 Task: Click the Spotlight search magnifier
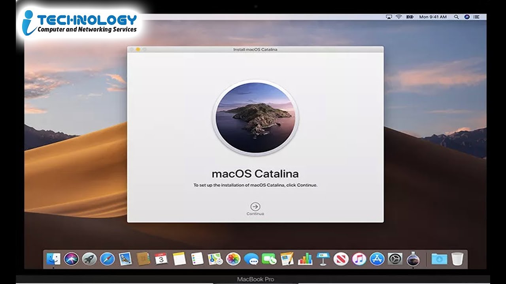[457, 17]
